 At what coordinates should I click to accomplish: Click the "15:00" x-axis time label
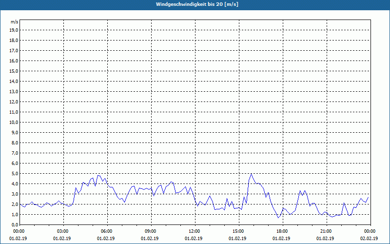tap(239, 231)
